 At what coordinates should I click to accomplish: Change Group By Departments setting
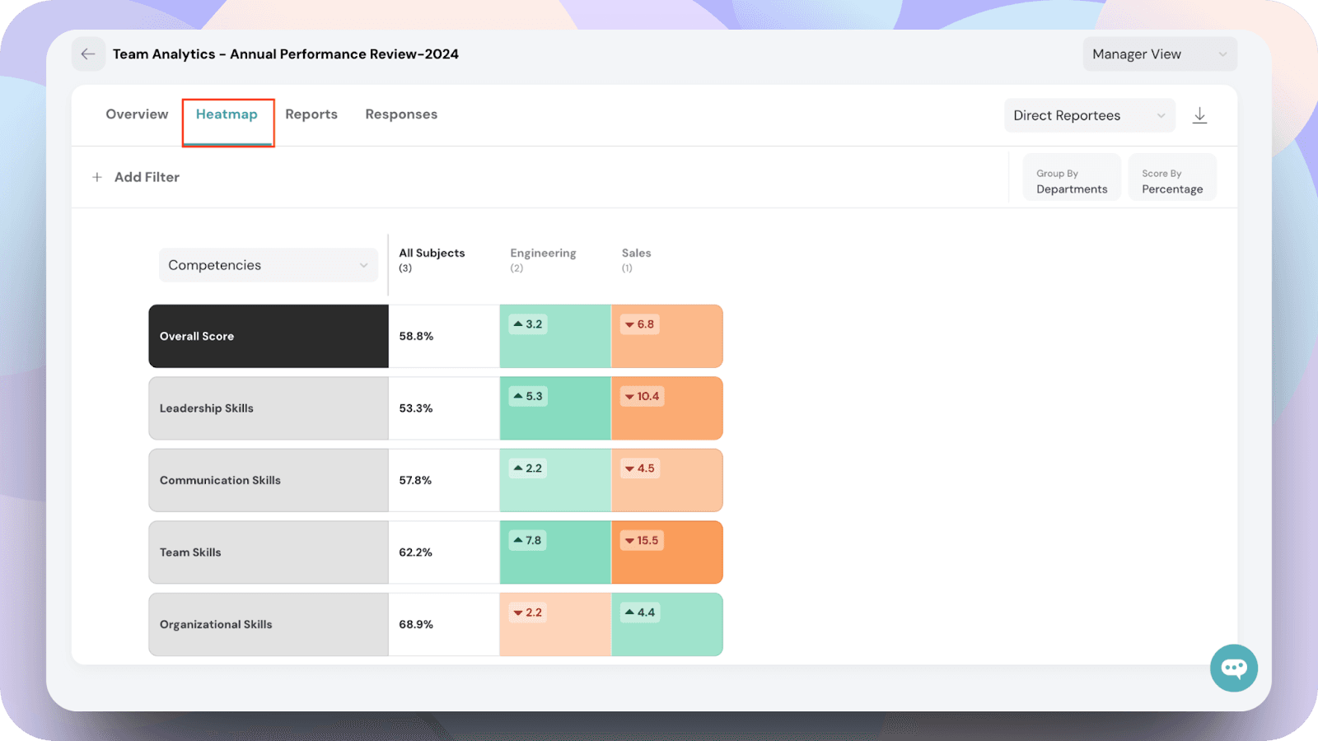tap(1071, 181)
